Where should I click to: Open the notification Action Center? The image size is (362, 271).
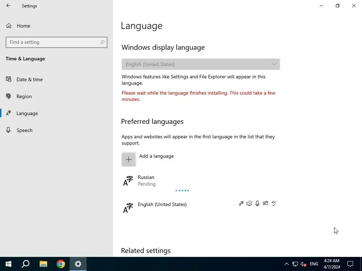tap(350, 264)
